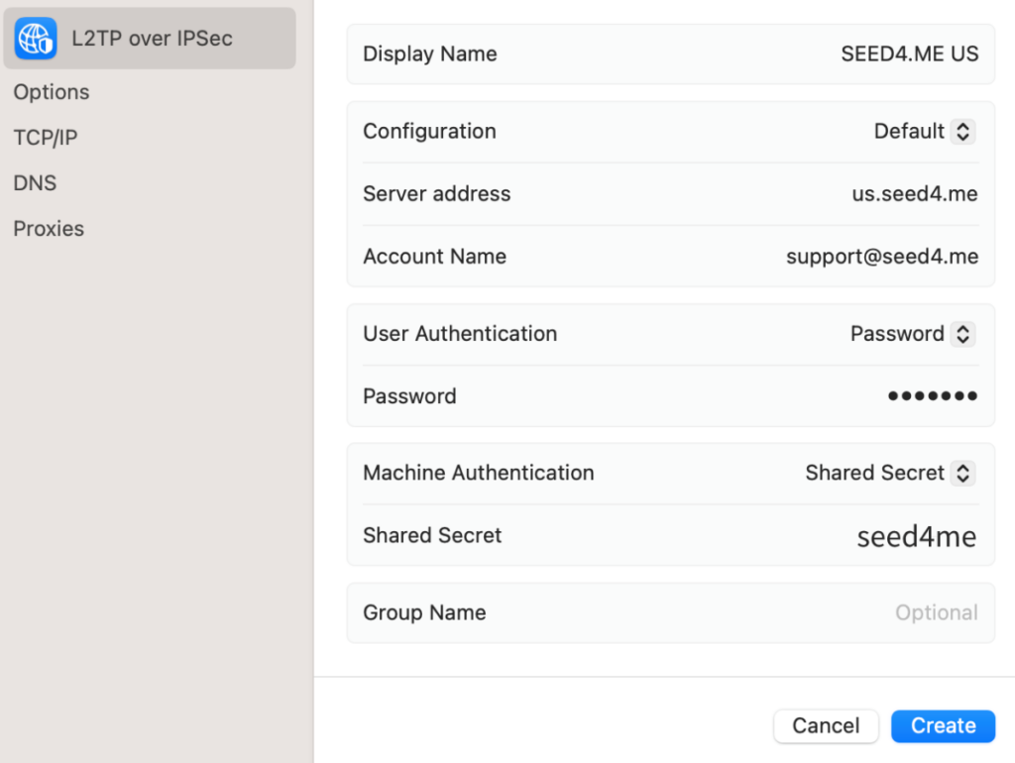Image resolution: width=1015 pixels, height=763 pixels.
Task: Go to the Proxies section
Action: click(49, 229)
